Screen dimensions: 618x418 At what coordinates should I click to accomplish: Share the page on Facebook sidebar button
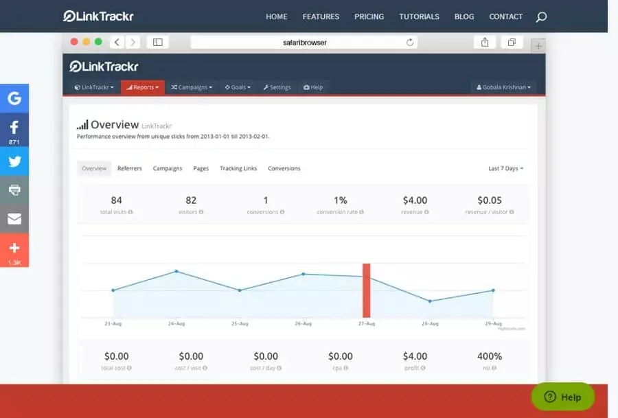click(x=14, y=130)
